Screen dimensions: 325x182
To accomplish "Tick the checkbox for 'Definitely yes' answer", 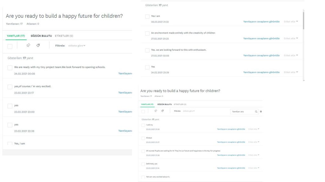I will pos(143,164).
